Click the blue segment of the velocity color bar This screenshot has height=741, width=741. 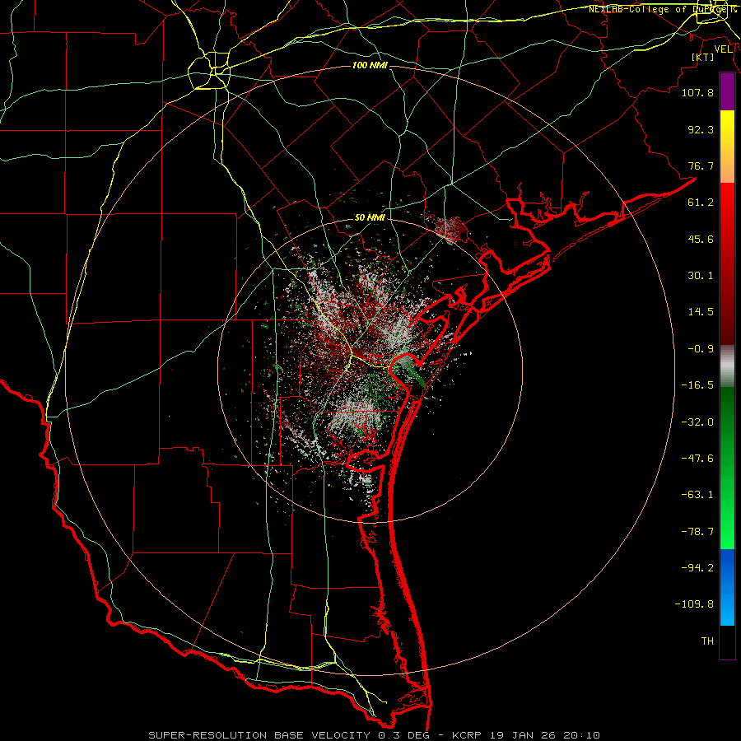[727, 587]
